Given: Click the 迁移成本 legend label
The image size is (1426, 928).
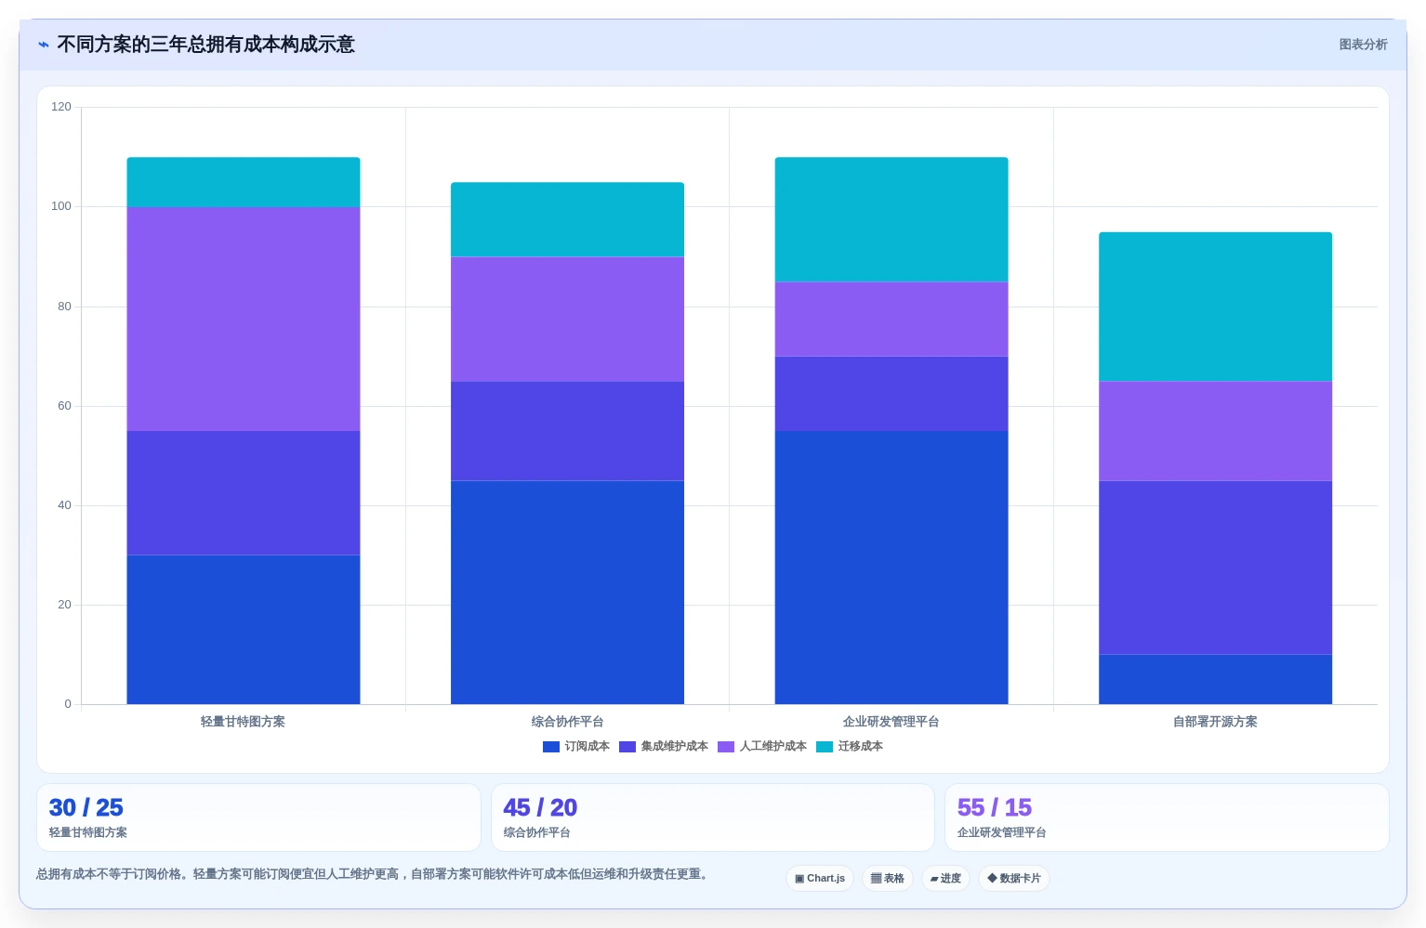Looking at the screenshot, I should pos(861,747).
